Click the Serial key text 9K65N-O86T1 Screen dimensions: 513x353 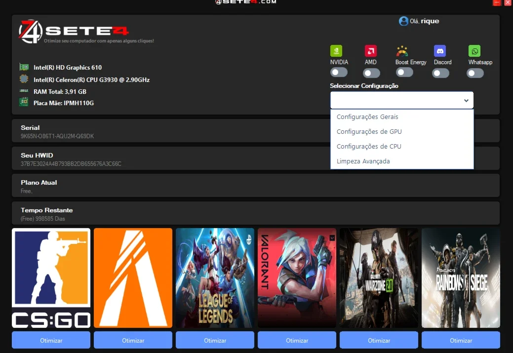click(x=57, y=136)
